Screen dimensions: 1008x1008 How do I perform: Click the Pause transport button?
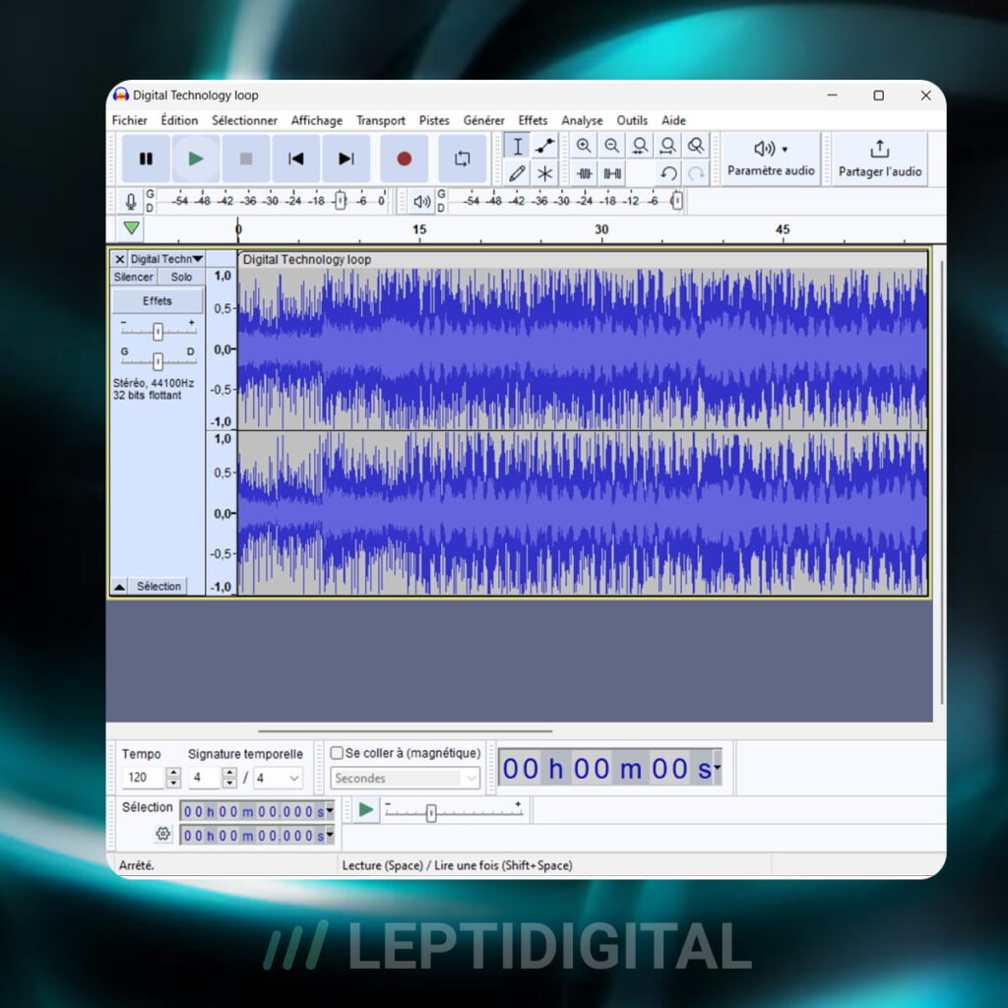tap(146, 158)
